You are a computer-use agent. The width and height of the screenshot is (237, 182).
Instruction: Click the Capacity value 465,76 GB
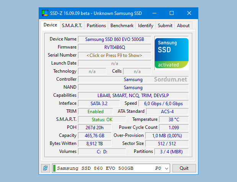pyautogui.click(x=95, y=135)
